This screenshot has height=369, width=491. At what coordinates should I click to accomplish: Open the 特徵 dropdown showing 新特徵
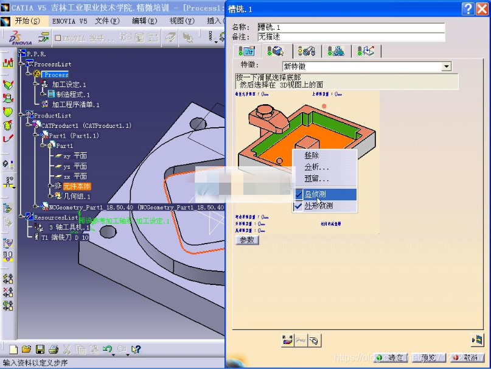(447, 66)
